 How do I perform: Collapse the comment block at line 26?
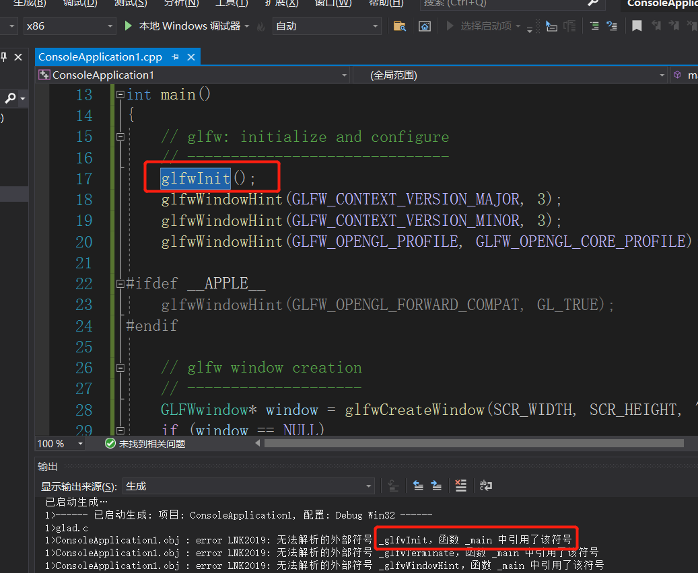pos(120,367)
